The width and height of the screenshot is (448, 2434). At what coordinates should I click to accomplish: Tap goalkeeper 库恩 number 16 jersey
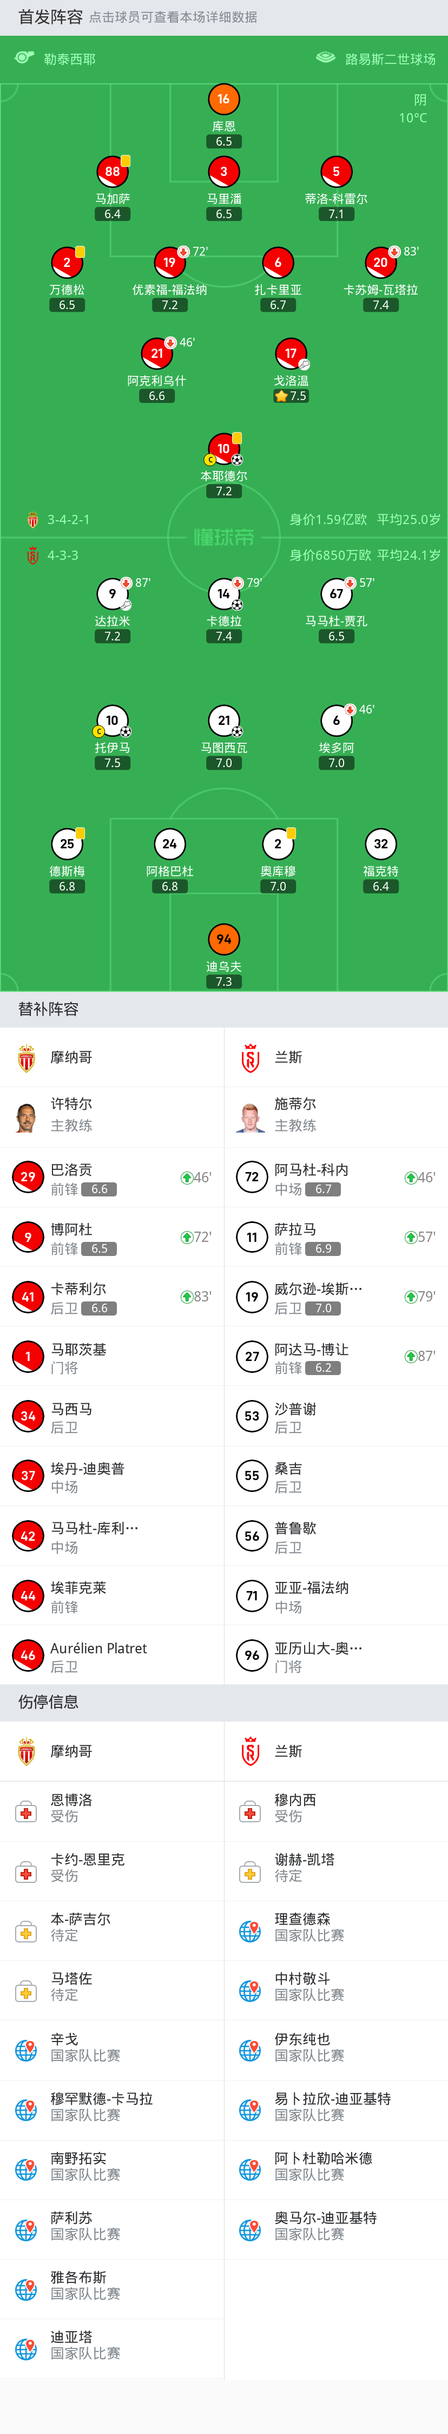coord(223,99)
